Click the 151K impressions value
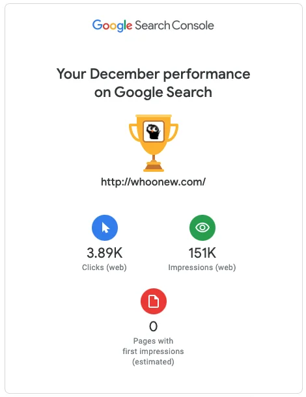Screen dimensions: 306x397 pos(202,253)
